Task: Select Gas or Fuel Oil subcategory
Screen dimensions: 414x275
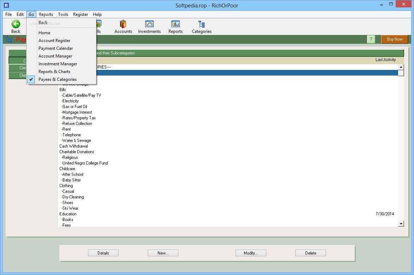Action: [x=74, y=107]
